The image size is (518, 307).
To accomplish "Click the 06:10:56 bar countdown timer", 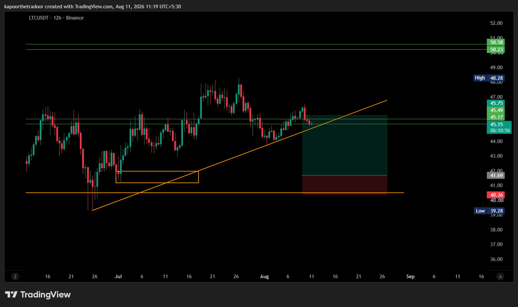I will tap(500, 130).
